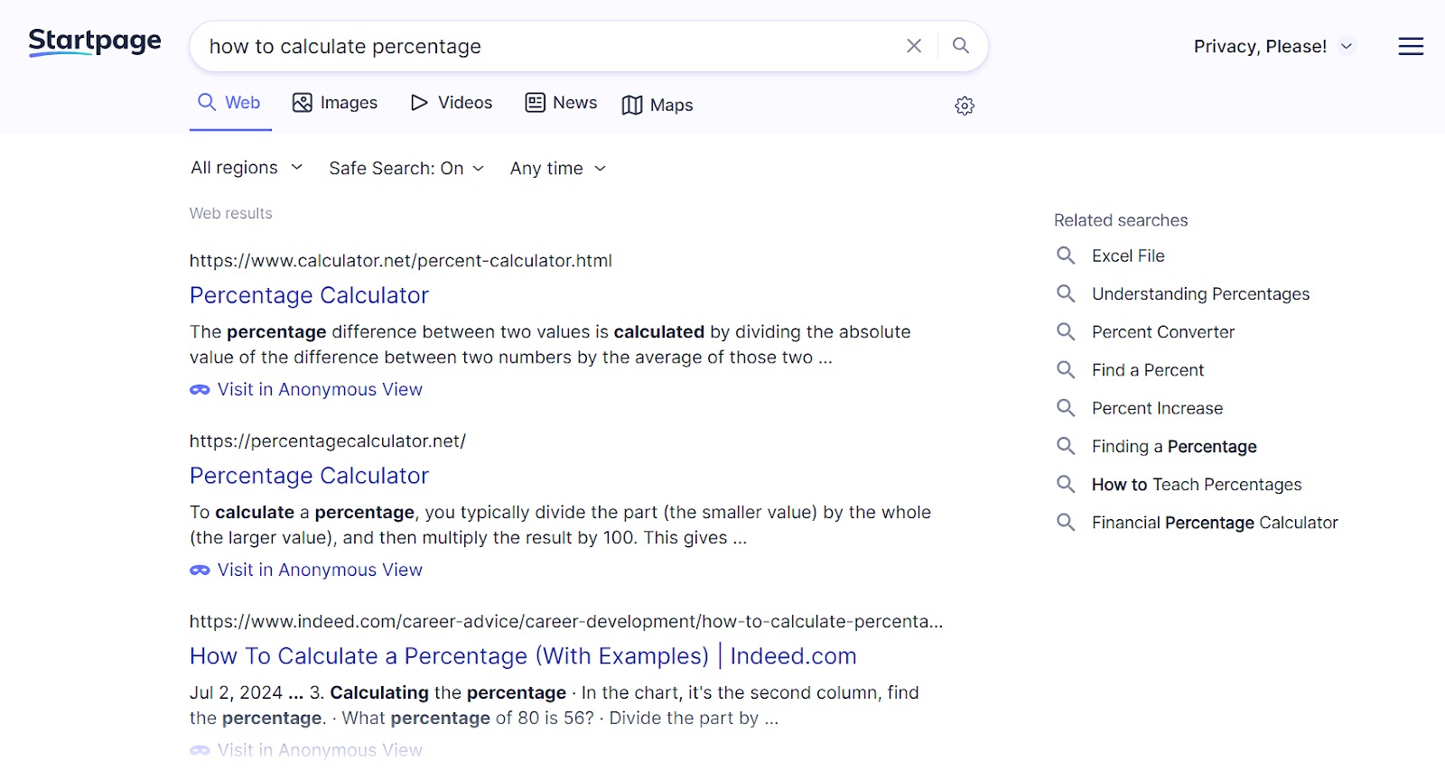Click the indeed.com career-advice URL text
Image resolution: width=1445 pixels, height=780 pixels.
pyautogui.click(x=566, y=622)
